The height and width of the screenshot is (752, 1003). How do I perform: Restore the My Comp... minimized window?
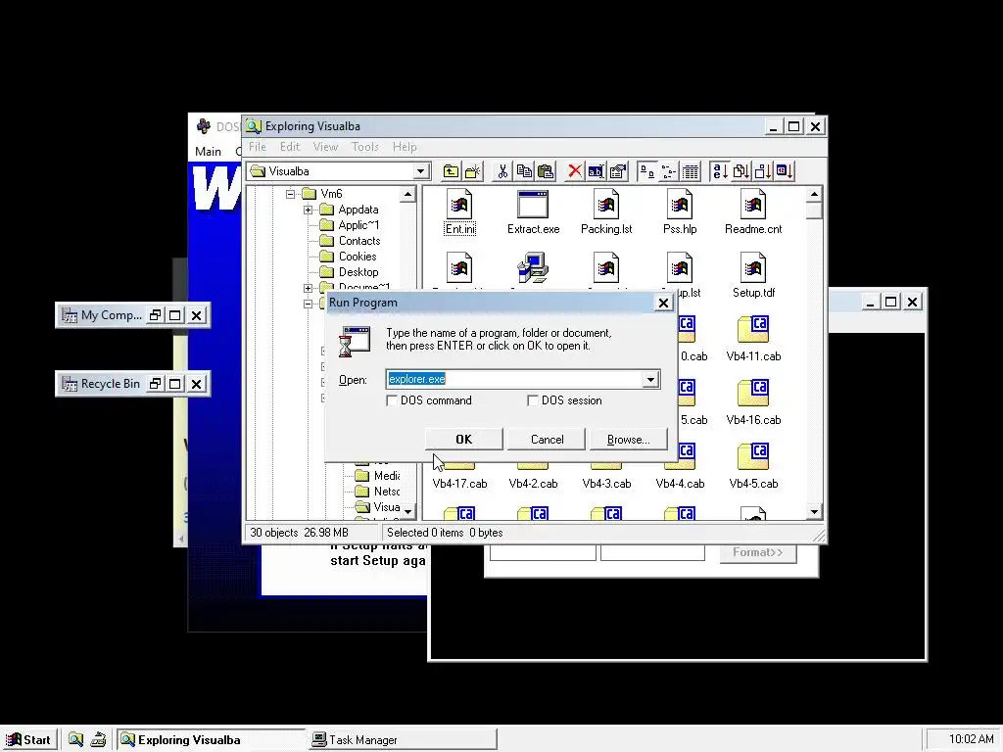click(x=155, y=315)
